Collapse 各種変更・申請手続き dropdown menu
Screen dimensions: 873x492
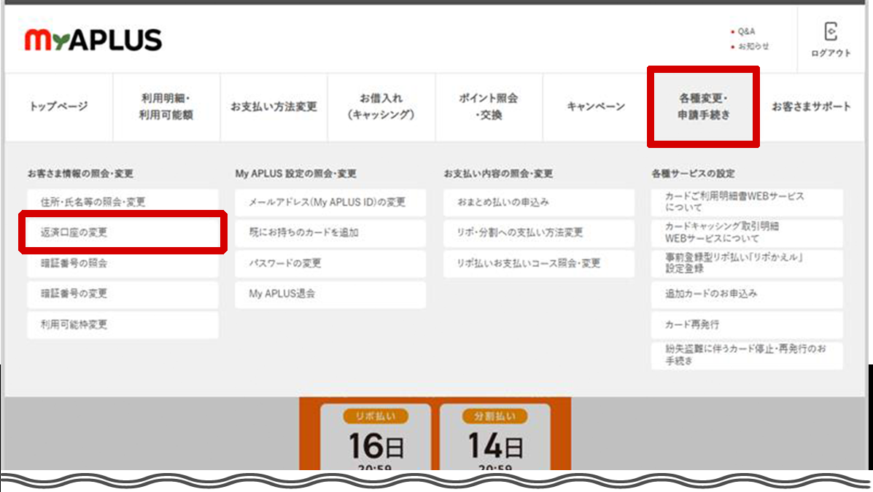703,106
